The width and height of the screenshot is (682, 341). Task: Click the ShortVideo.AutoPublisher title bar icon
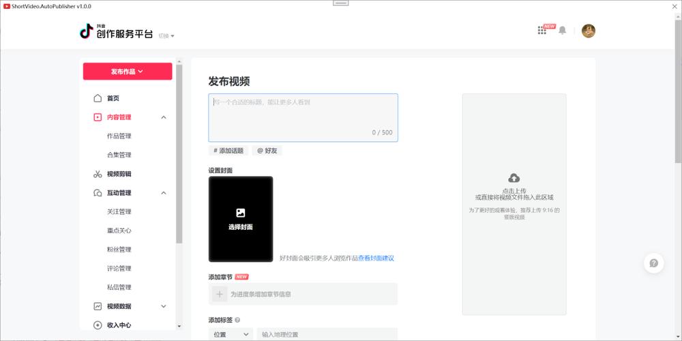[x=7, y=7]
